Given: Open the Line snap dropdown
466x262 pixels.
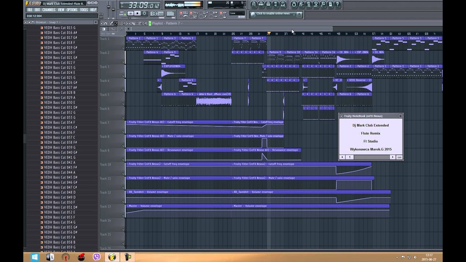Looking at the screenshot, I should coord(237,13).
